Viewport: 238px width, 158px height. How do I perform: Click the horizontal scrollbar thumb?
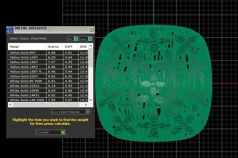point(46,105)
